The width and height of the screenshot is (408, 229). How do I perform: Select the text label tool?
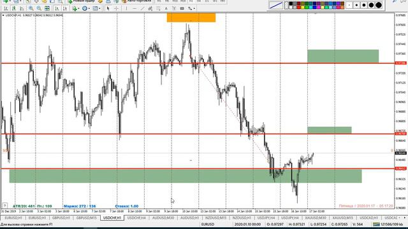tap(174, 8)
